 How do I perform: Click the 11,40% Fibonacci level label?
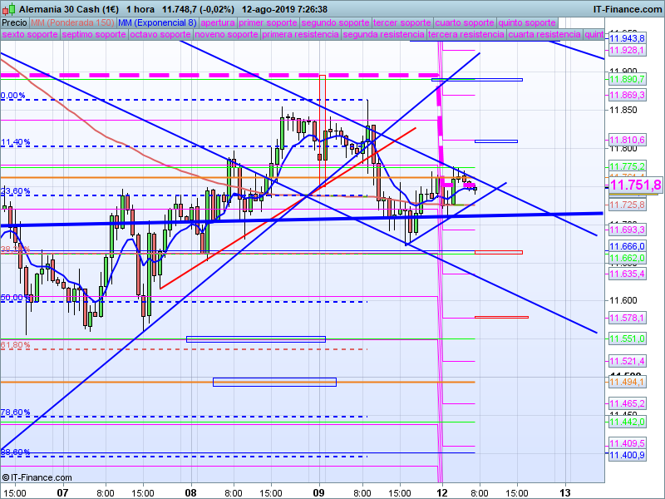(15, 142)
